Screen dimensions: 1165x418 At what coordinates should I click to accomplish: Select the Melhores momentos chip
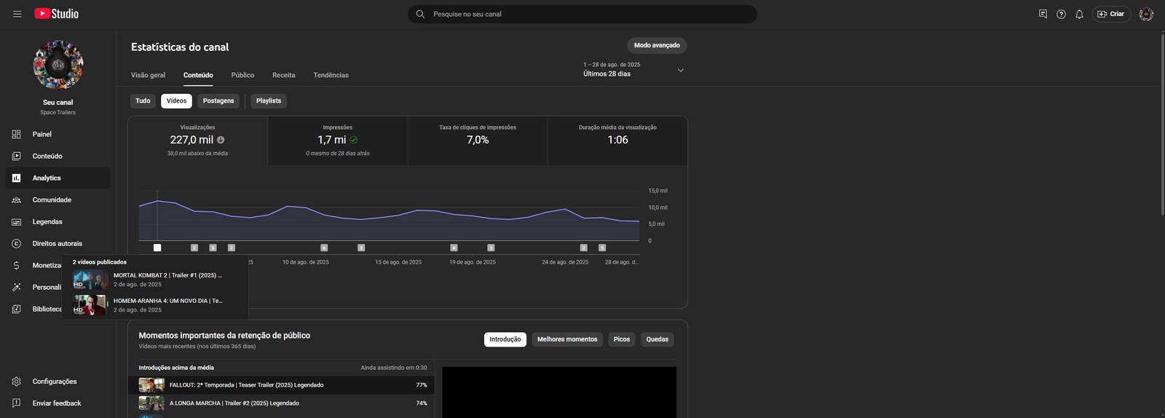[x=567, y=339]
